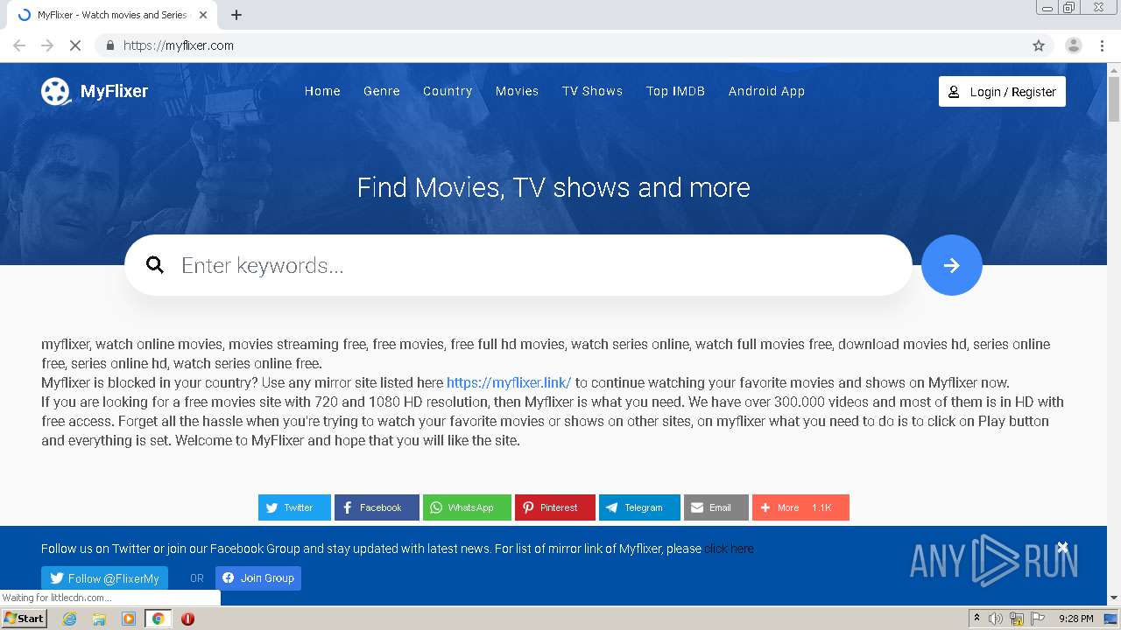Screen dimensions: 1121x630
Task: Click the Login / Register button
Action: point(1002,92)
